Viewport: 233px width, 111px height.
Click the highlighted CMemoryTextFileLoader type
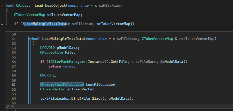pyautogui.click(x=62, y=84)
